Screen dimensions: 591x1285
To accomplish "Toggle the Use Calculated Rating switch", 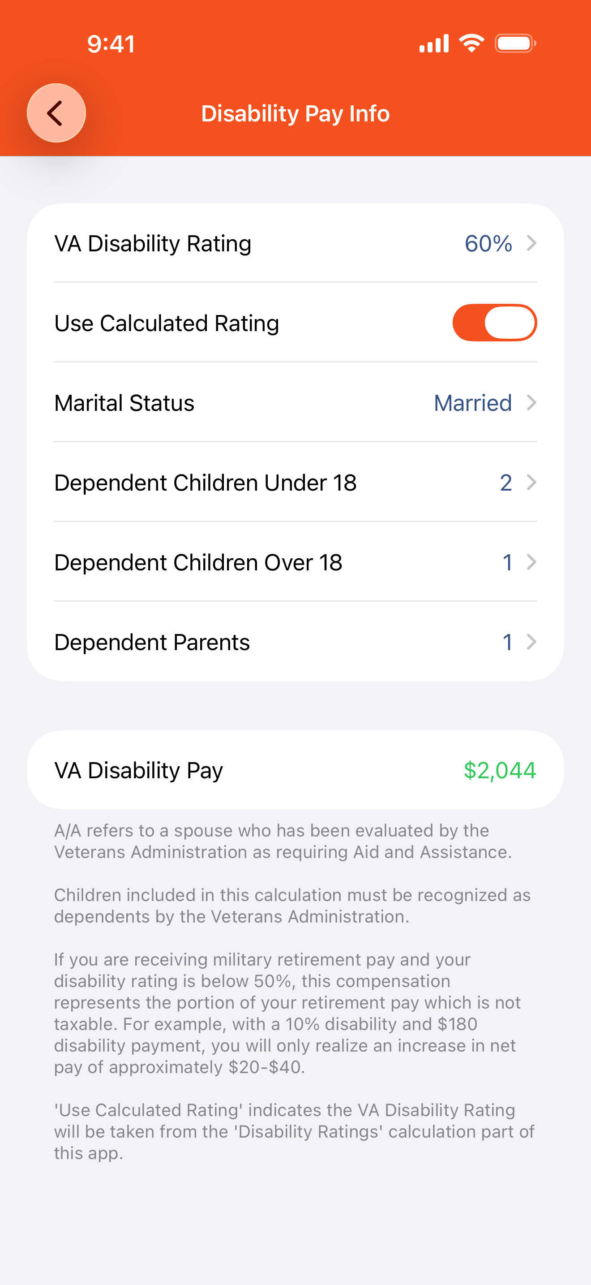I will pyautogui.click(x=494, y=323).
